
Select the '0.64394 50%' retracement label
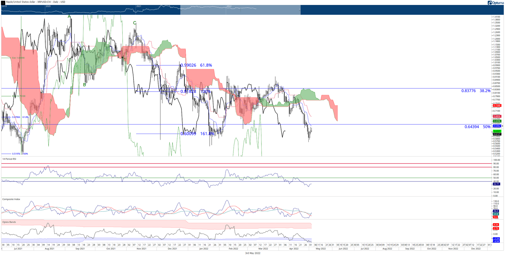click(x=477, y=127)
